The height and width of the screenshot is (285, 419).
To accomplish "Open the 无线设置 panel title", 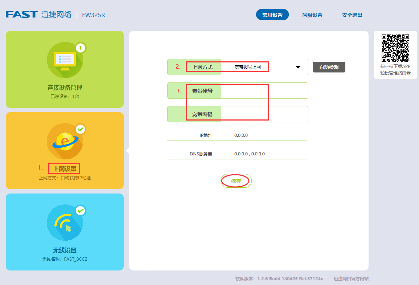I will point(65,250).
